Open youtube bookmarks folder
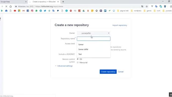Viewport: 172px width, 97px height. (167, 11)
